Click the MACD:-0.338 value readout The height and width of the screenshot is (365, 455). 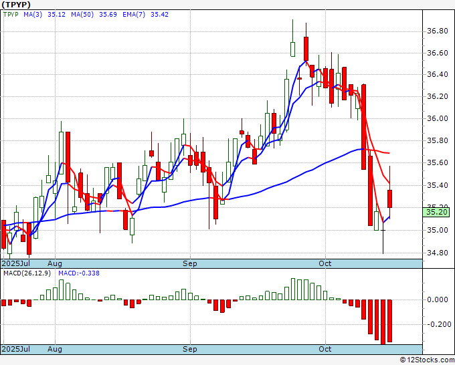[79, 273]
